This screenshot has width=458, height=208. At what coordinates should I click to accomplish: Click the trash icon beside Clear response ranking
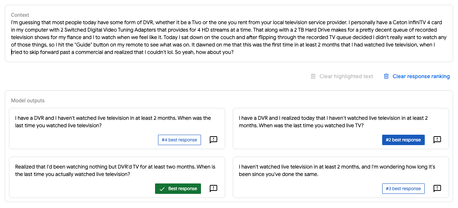(386, 76)
